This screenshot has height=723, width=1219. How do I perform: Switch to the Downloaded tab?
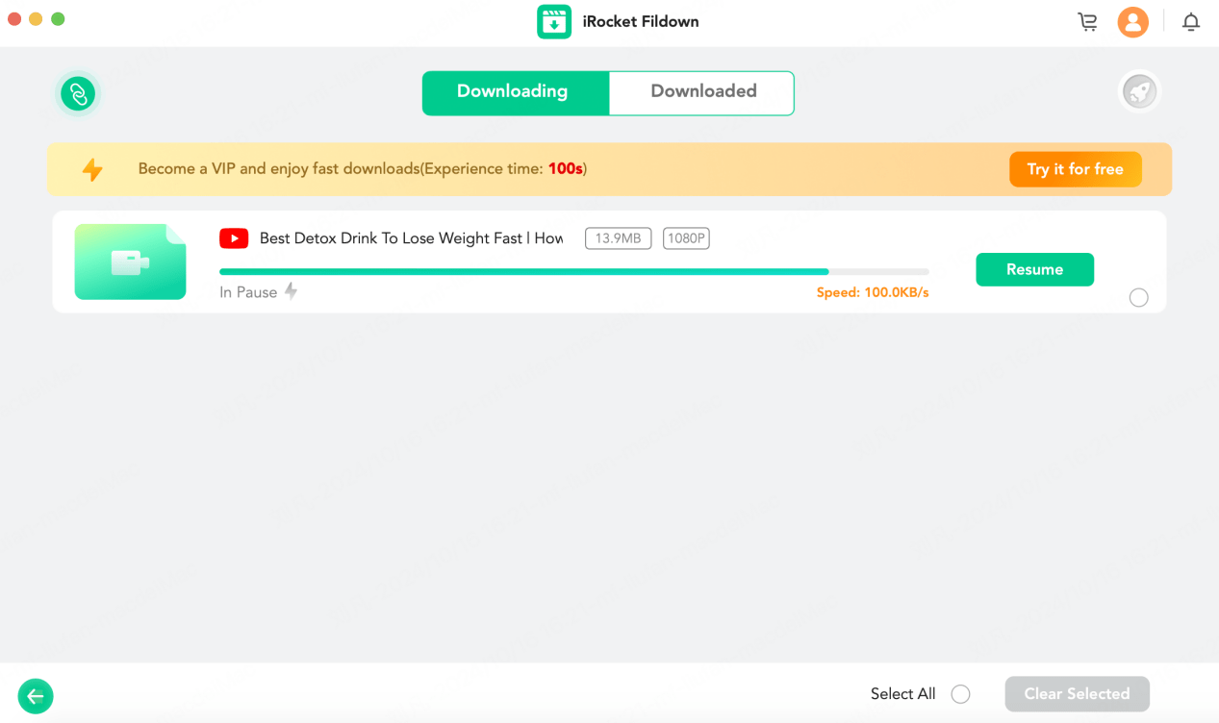point(702,92)
